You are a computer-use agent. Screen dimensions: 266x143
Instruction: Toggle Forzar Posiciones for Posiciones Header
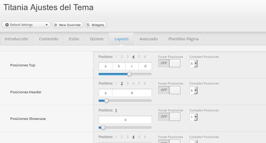click(x=169, y=90)
